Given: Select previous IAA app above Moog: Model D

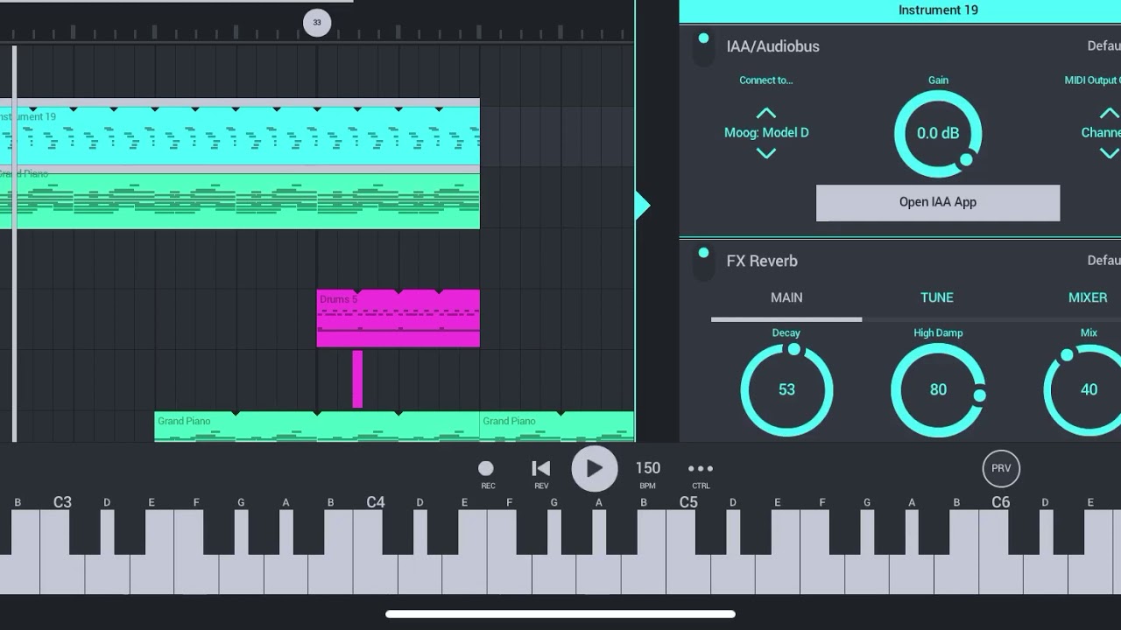Looking at the screenshot, I should tap(766, 113).
